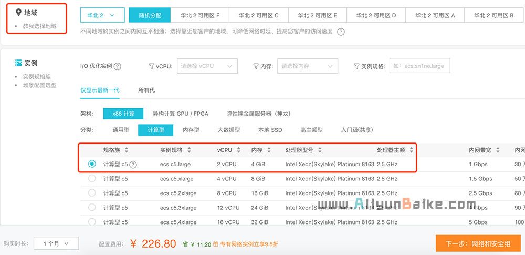Click the 24 GiB memory cell
525x255 pixels.
[260, 208]
